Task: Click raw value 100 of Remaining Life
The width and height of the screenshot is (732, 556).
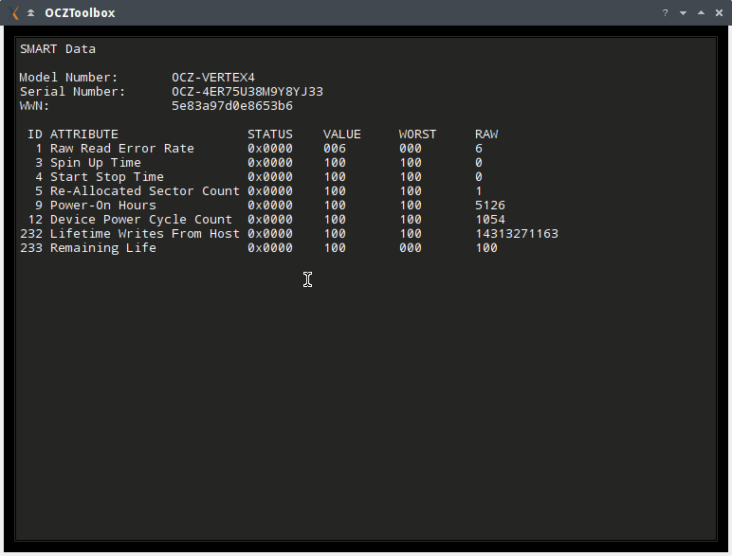Action: pos(486,248)
